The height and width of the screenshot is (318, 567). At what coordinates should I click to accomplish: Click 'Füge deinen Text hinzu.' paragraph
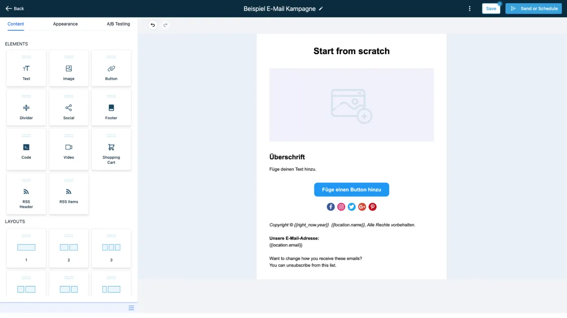tap(292, 169)
